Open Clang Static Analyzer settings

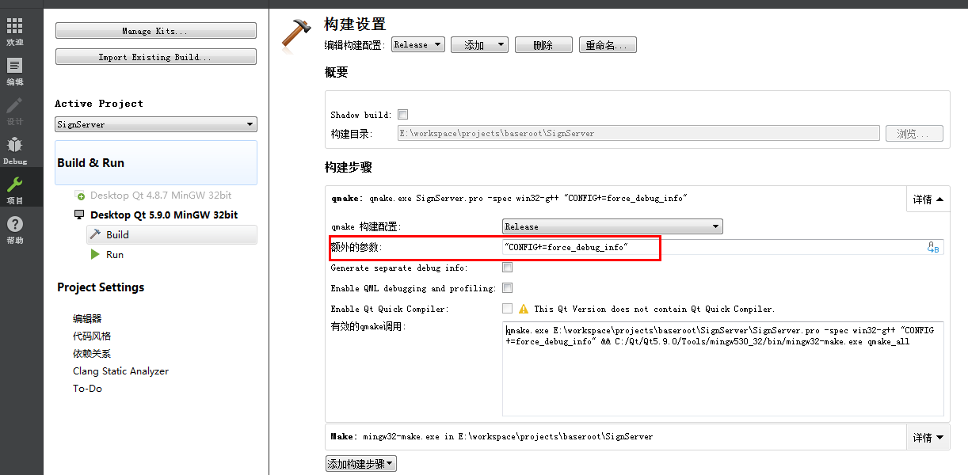tap(120, 370)
